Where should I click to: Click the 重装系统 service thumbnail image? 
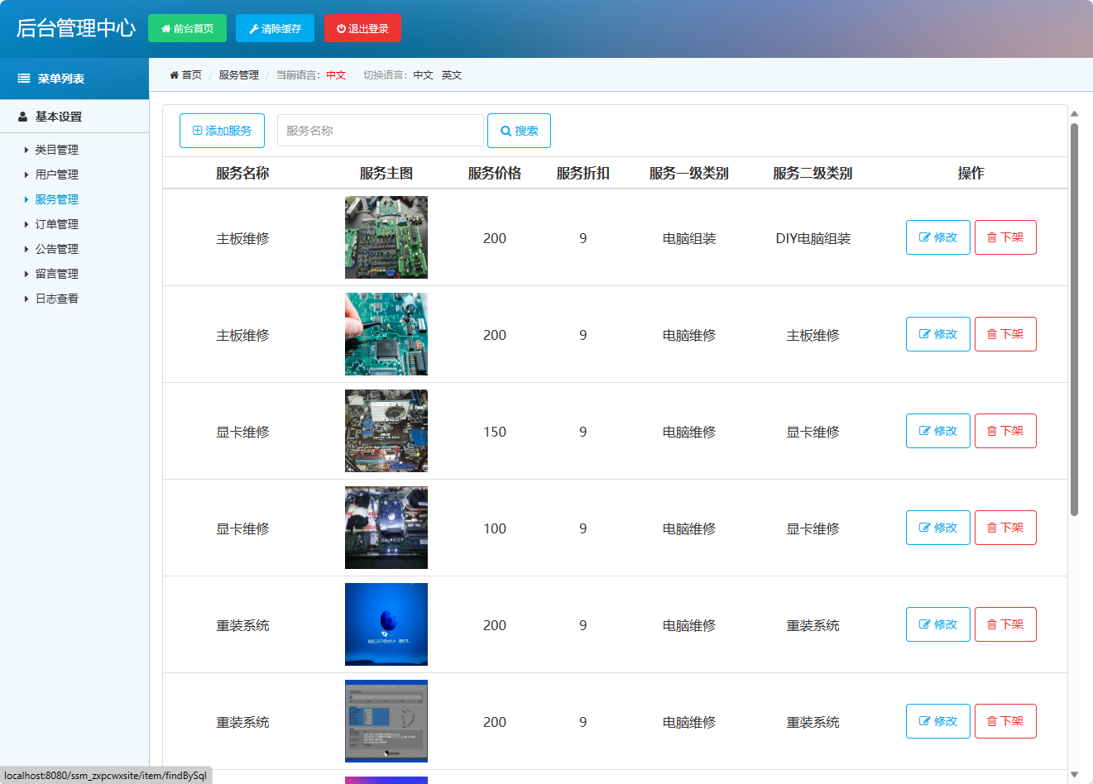tap(386, 624)
